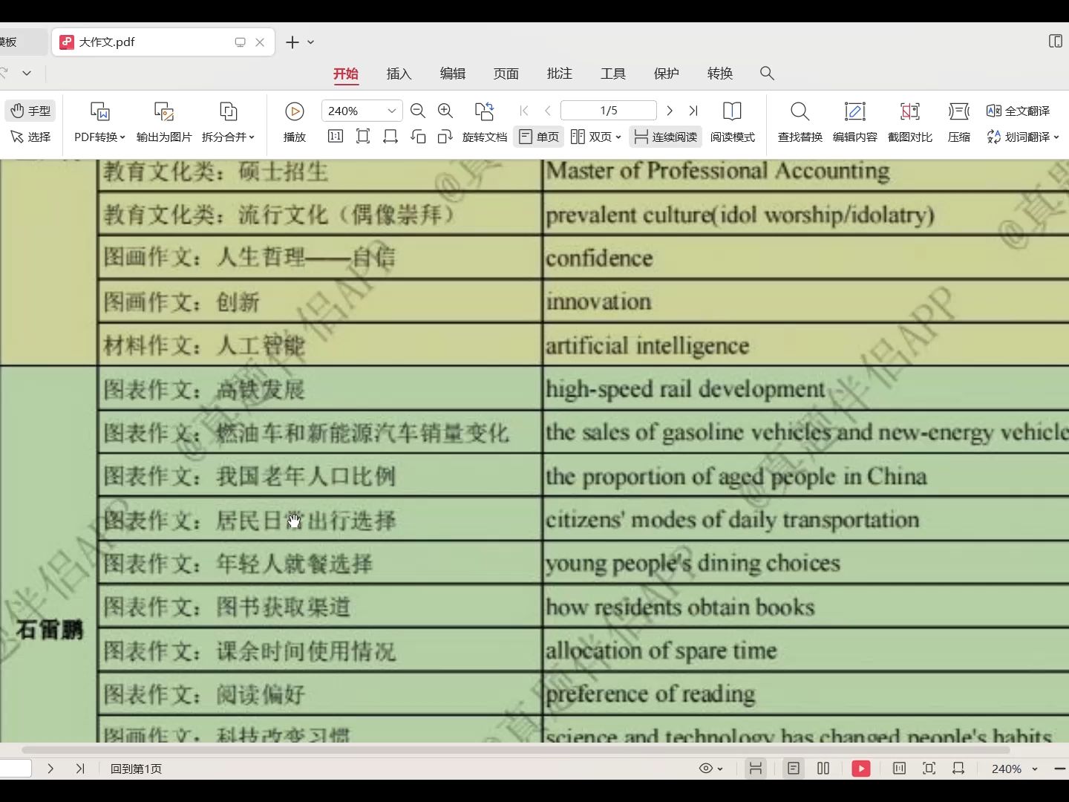Jump to the last page in toolbar

point(693,111)
